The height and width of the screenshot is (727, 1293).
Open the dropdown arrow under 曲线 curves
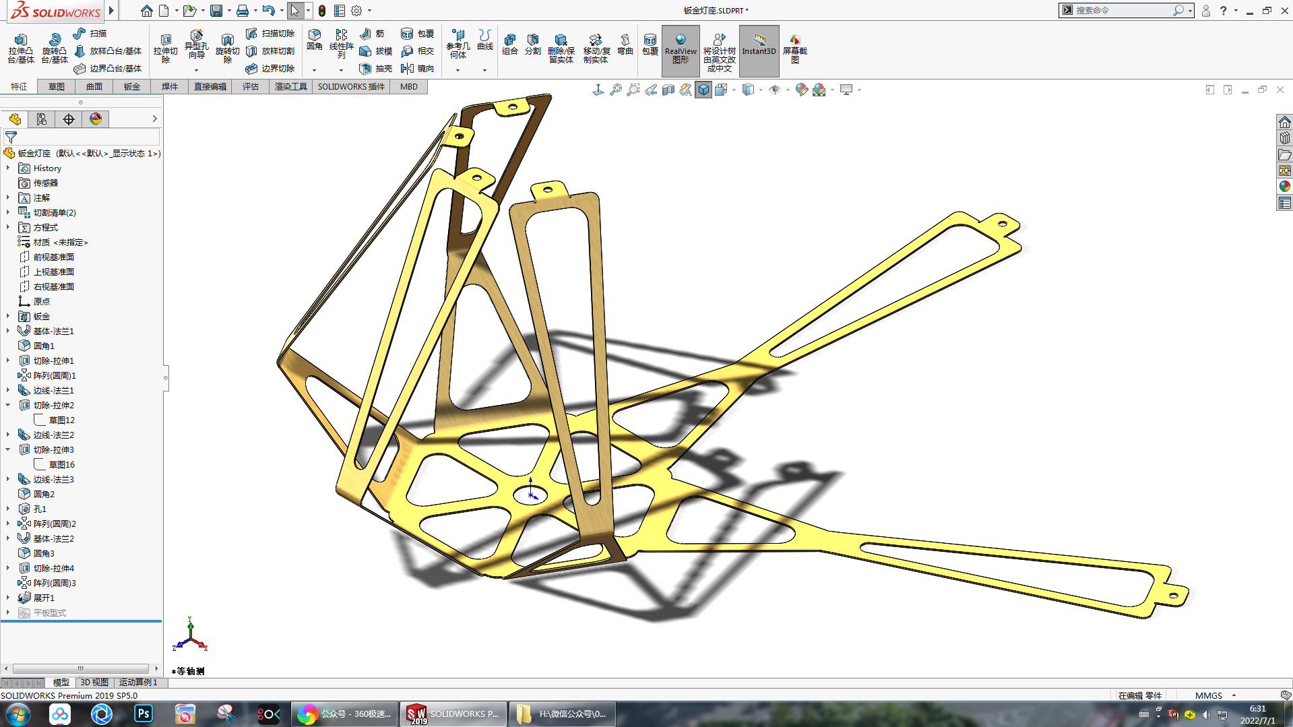[484, 70]
